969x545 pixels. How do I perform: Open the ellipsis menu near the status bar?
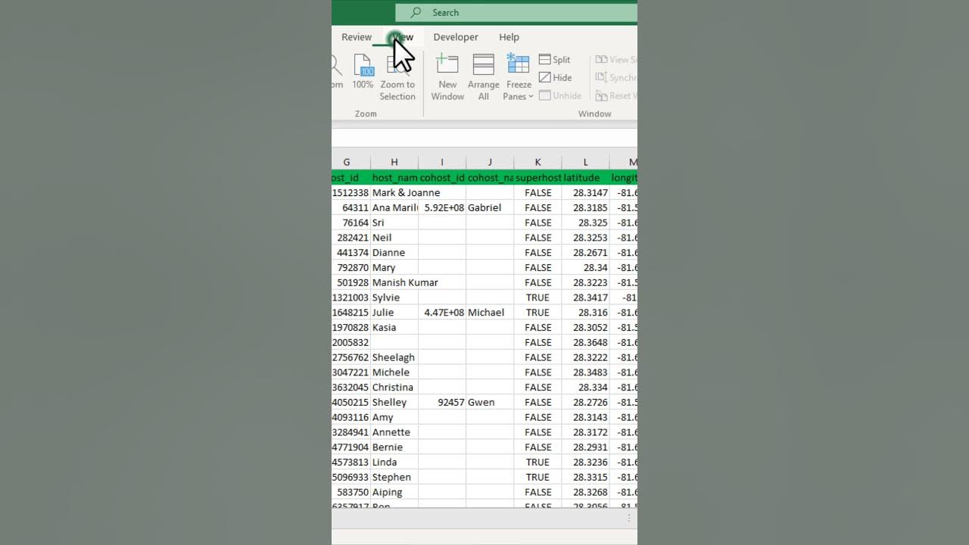pos(629,518)
